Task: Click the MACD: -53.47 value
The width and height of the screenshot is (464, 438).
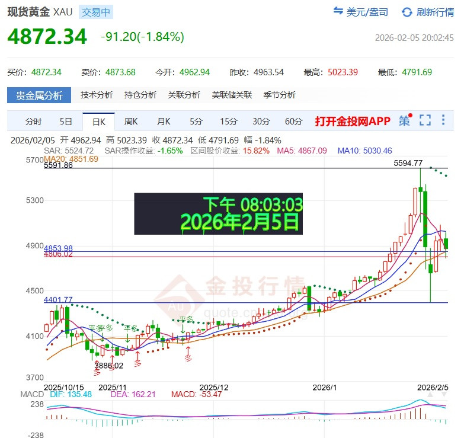Action: (x=197, y=395)
